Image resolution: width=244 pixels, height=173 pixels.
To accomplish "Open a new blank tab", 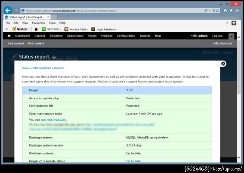I will (x=54, y=17).
